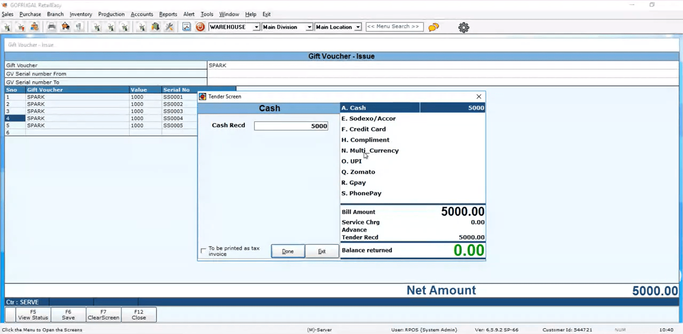This screenshot has height=334, width=683.
Task: Open the customer with boxes toolbar icon
Action: point(35,27)
